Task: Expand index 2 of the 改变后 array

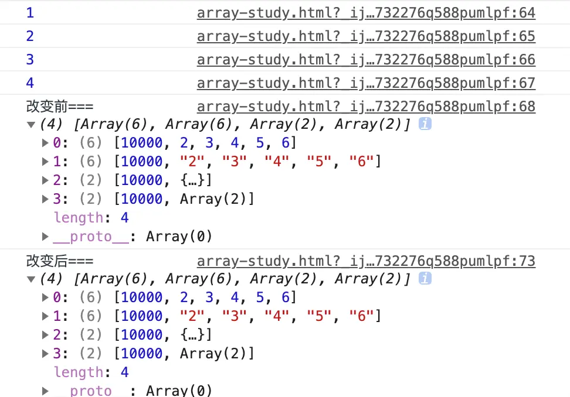Action: pyautogui.click(x=46, y=334)
